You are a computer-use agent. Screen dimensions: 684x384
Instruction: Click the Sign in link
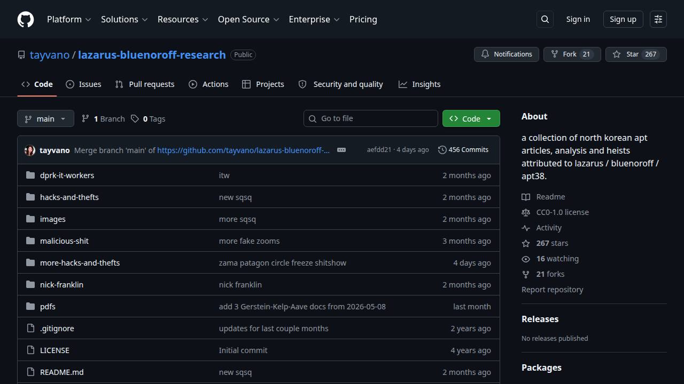[x=578, y=19]
